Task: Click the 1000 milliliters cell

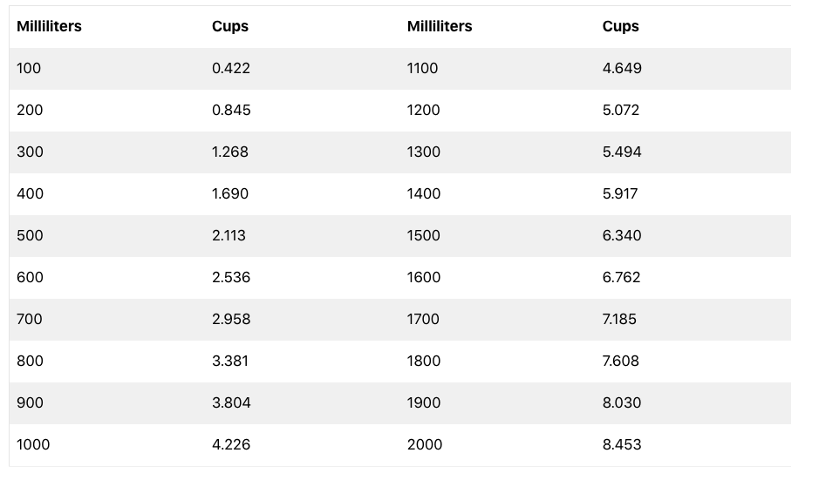Action: (33, 444)
